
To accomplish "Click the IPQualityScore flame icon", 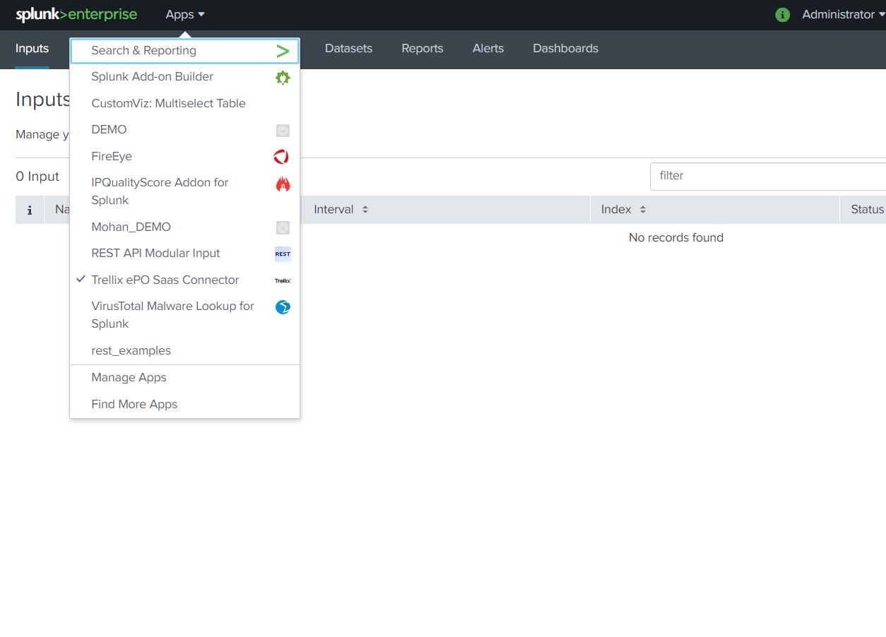I will tap(283, 184).
